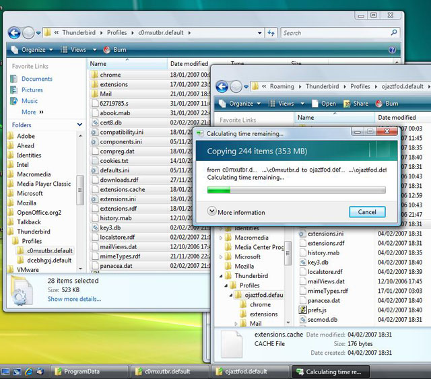The height and width of the screenshot is (379, 431).
Task: Sort by Name in c0mxutbr.default window
Action: [127, 64]
